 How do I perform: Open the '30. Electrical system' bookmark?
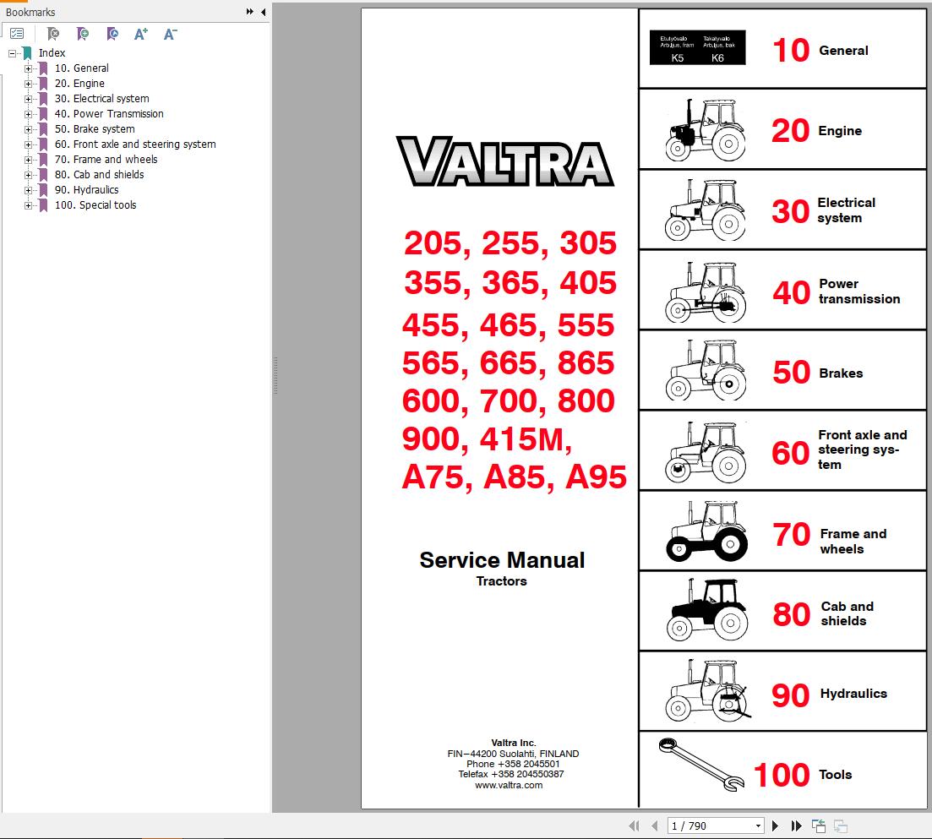click(x=101, y=99)
